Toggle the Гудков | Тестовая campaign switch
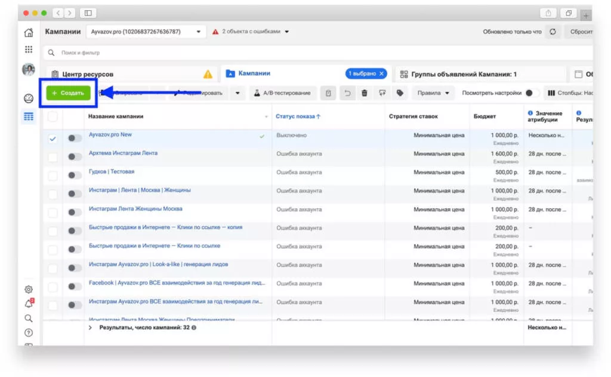 (74, 175)
